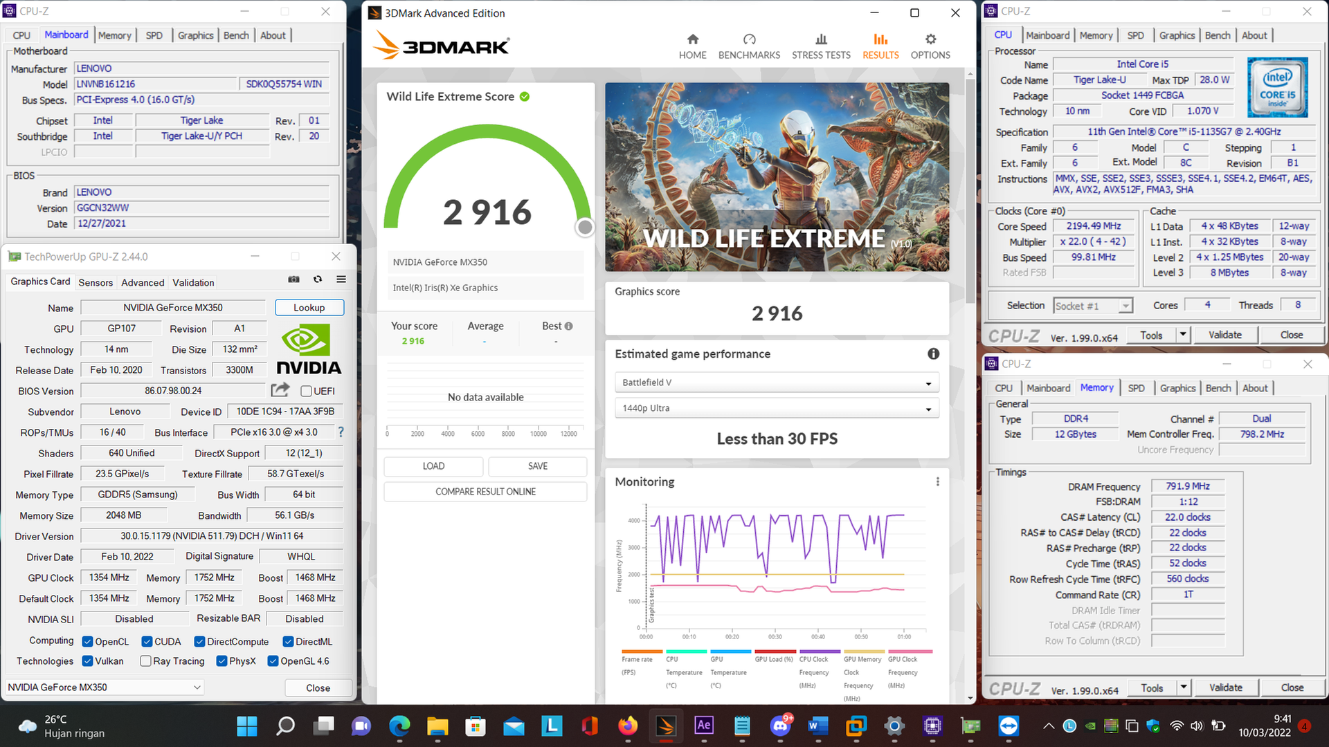Viewport: 1329px width, 747px height.
Task: Click the taskbar clock and date
Action: click(1265, 726)
